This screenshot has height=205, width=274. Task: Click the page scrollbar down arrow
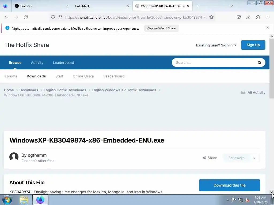click(272, 192)
